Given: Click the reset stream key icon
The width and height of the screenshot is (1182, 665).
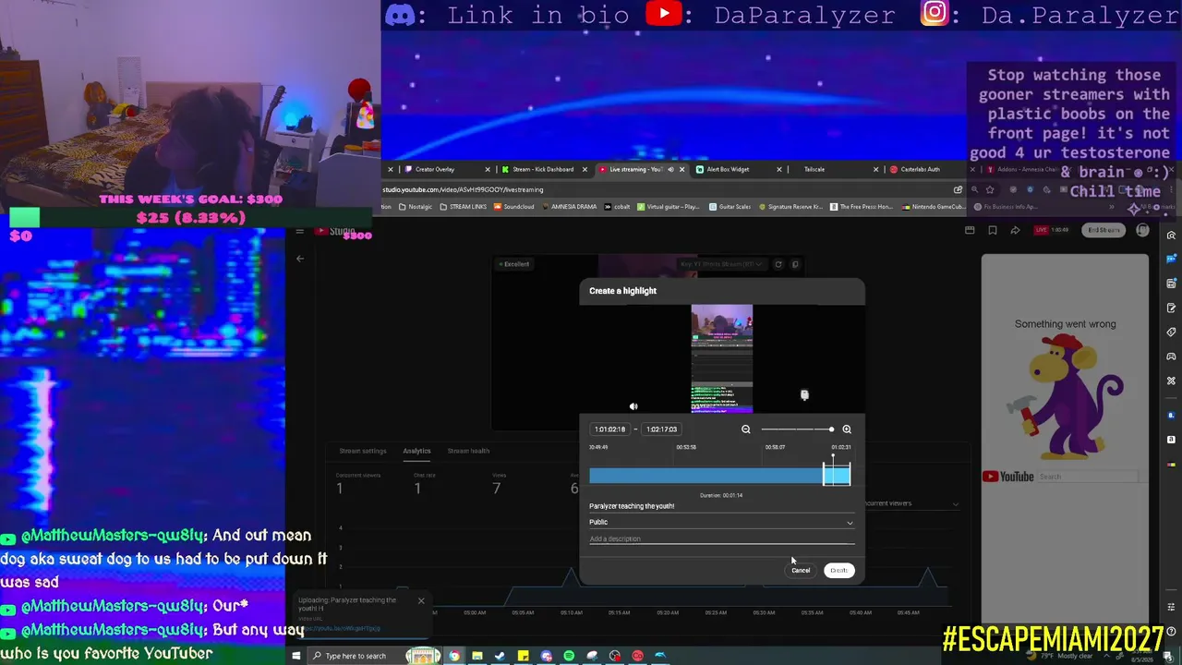Looking at the screenshot, I should pos(778,264).
